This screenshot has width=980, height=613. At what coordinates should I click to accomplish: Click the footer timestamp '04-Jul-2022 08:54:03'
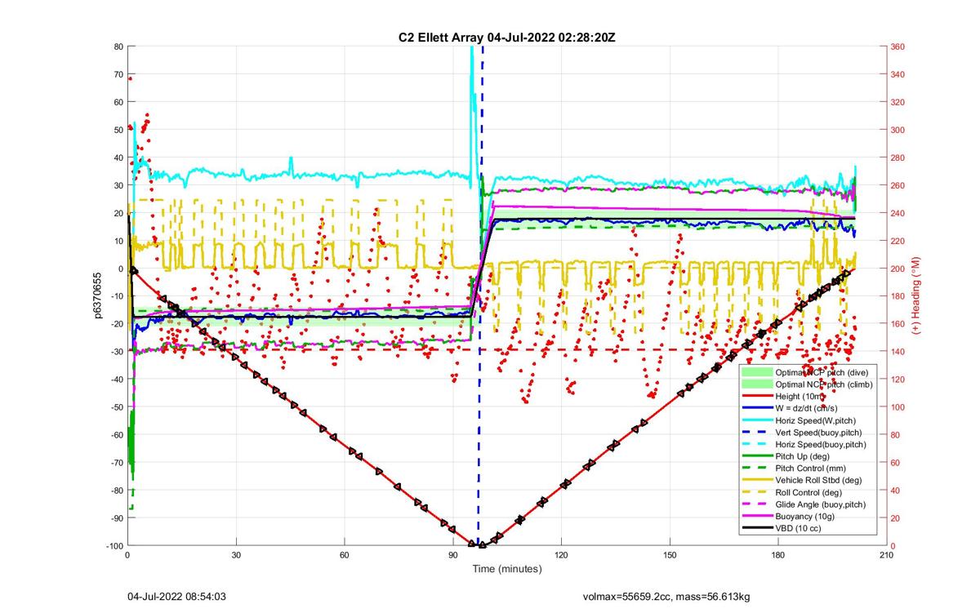pyautogui.click(x=177, y=597)
